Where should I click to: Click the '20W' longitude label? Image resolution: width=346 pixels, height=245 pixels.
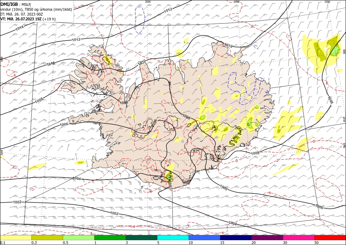click(x=148, y=2)
